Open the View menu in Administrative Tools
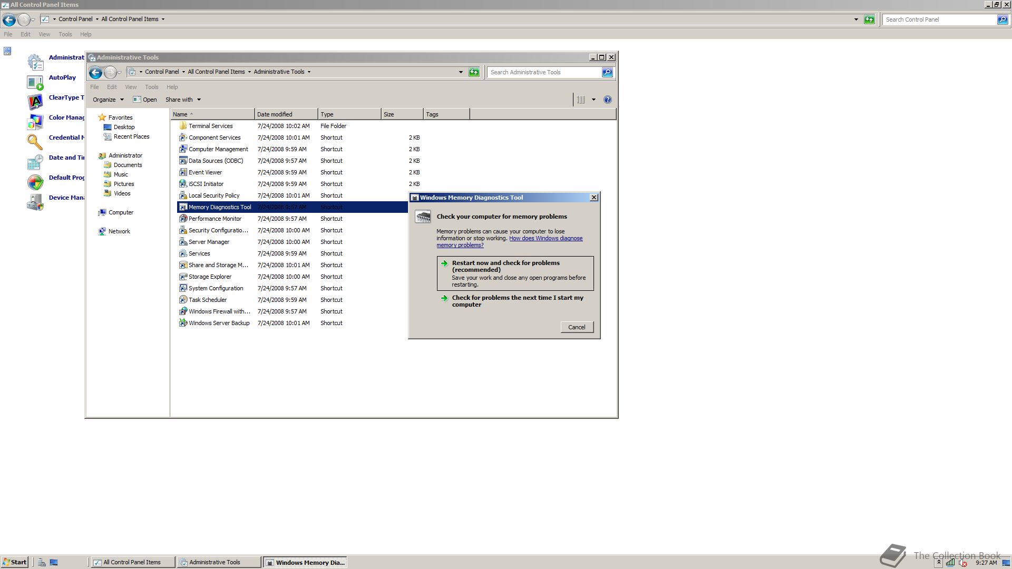The width and height of the screenshot is (1012, 569). click(131, 87)
